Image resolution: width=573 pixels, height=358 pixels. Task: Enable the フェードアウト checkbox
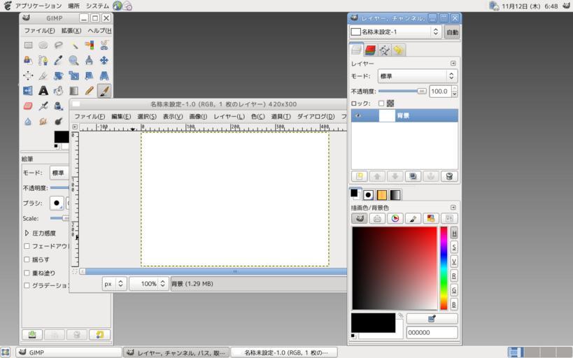click(27, 246)
